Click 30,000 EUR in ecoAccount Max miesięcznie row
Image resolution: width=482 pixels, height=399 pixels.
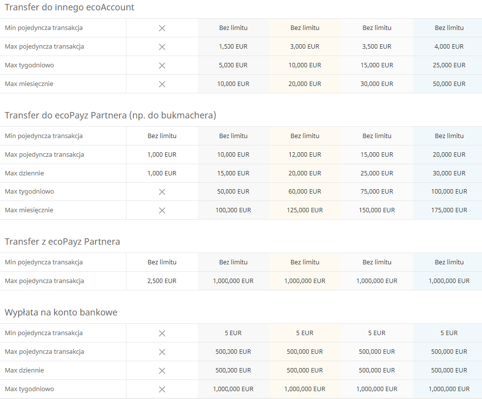point(377,84)
